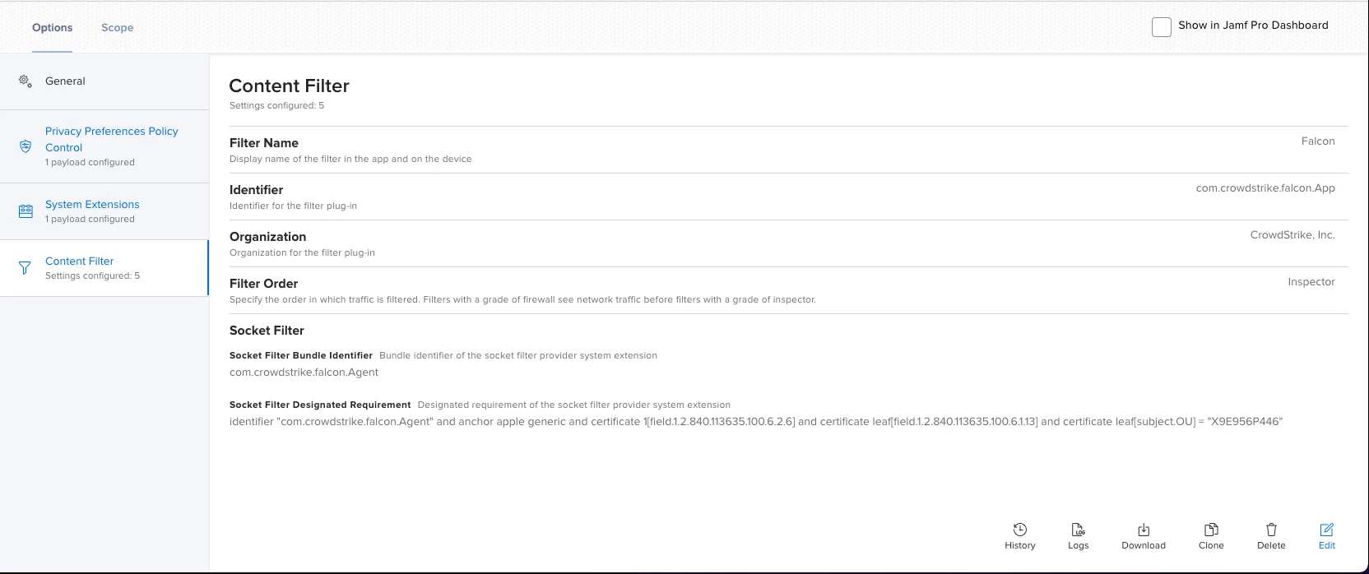
Task: Click the Download button label
Action: tap(1144, 545)
